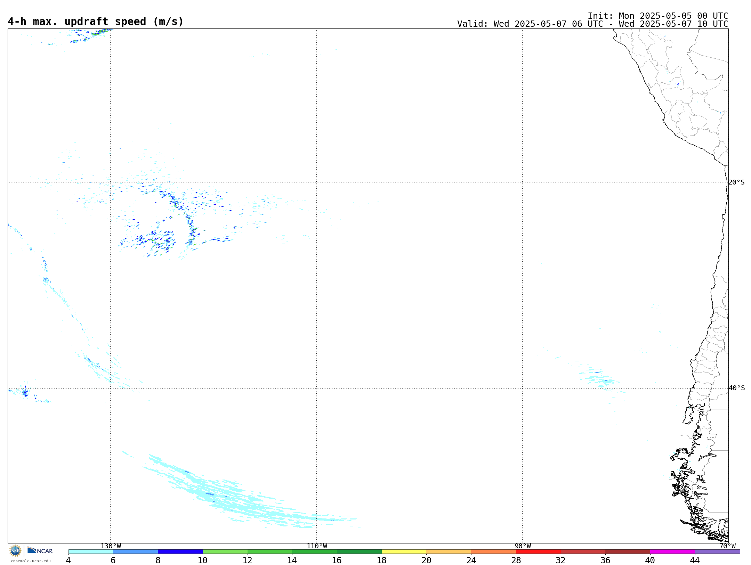Click the 130°W longitude label
Screen dimensions: 751x565
[x=111, y=546]
